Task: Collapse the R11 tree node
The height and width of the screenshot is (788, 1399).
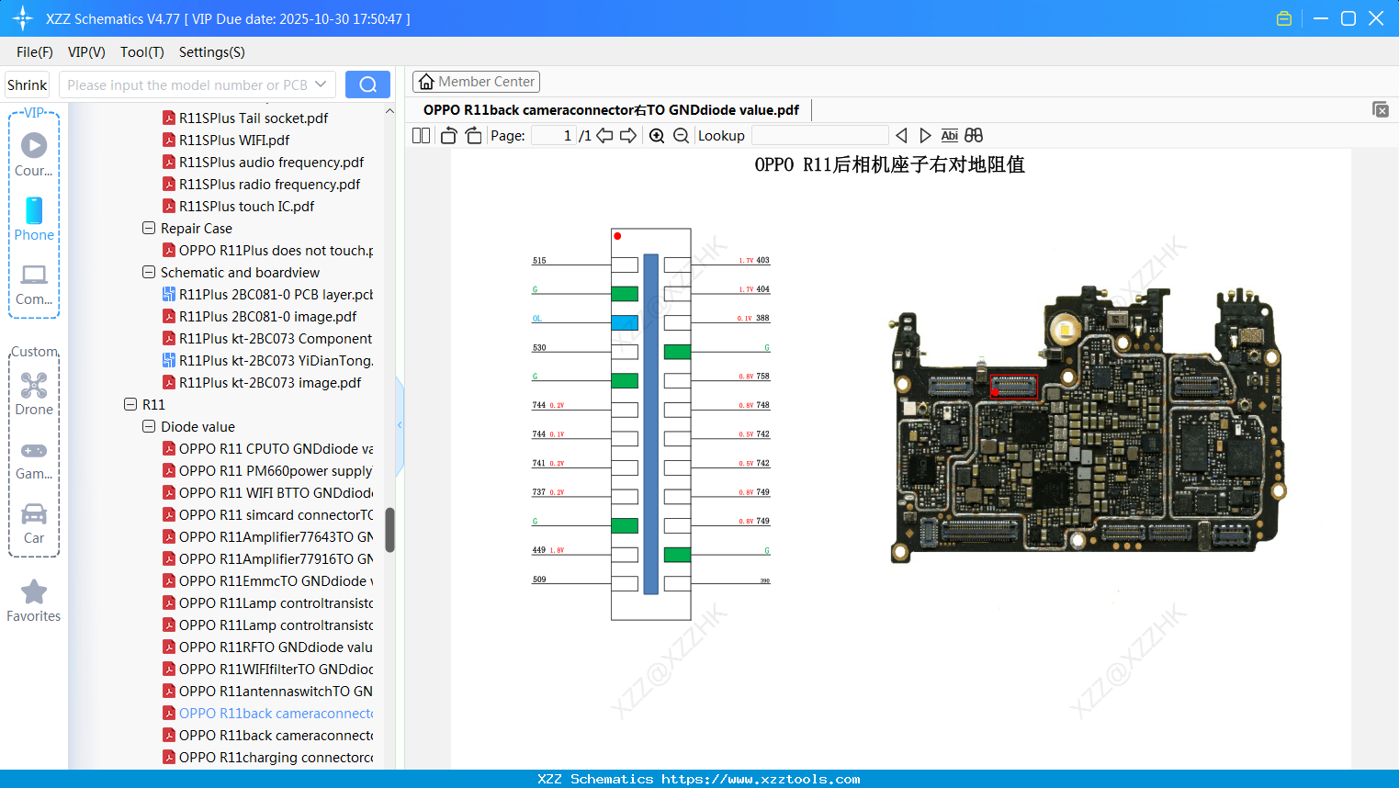Action: [130, 404]
